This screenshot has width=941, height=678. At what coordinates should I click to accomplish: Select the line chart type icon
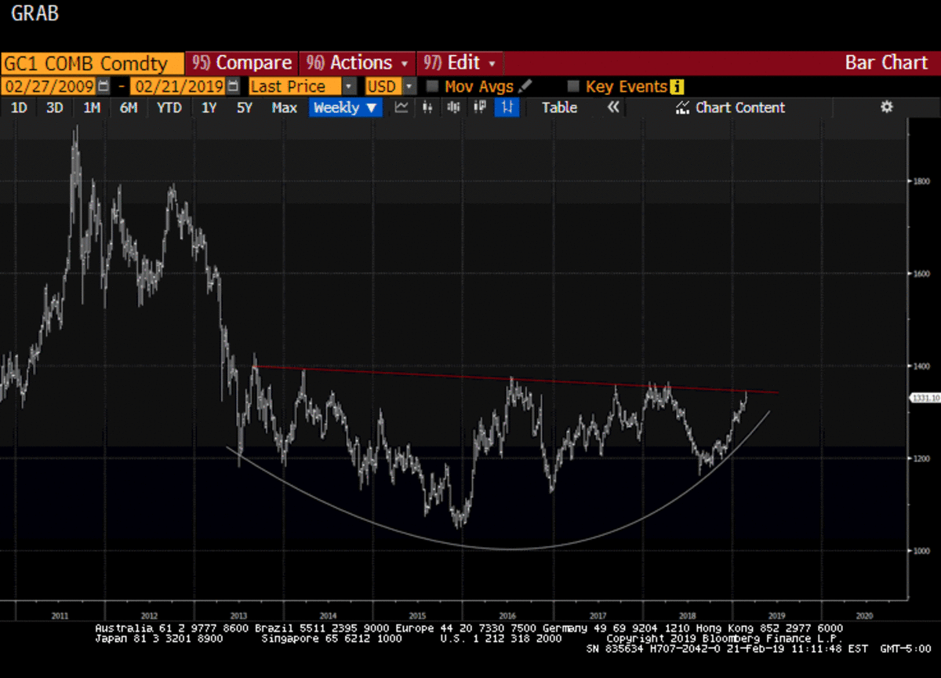point(401,108)
